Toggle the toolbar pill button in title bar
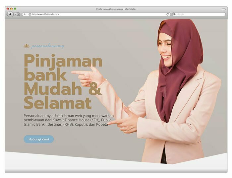 [224, 9]
